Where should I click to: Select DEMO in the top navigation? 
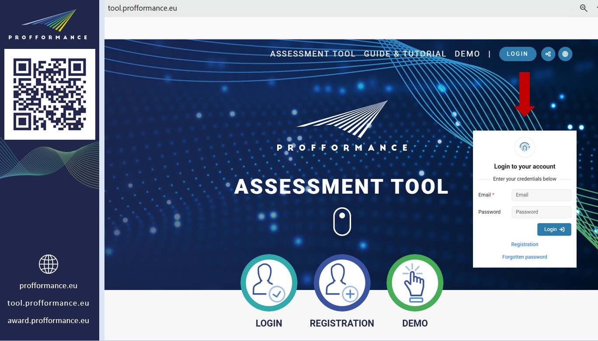(467, 54)
